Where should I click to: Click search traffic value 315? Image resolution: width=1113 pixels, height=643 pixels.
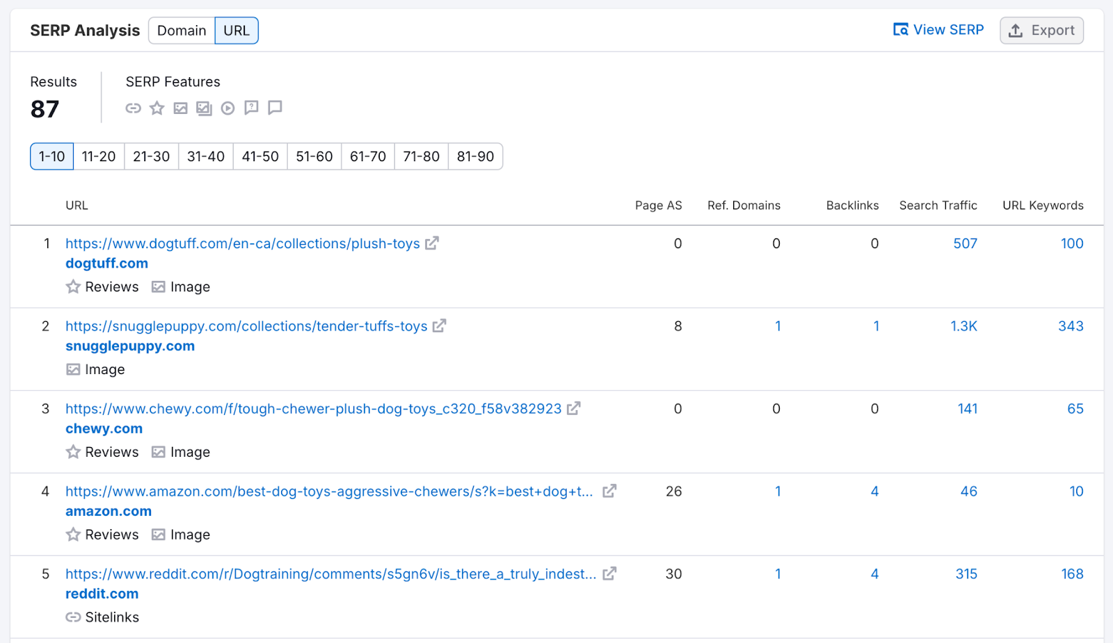pos(966,574)
